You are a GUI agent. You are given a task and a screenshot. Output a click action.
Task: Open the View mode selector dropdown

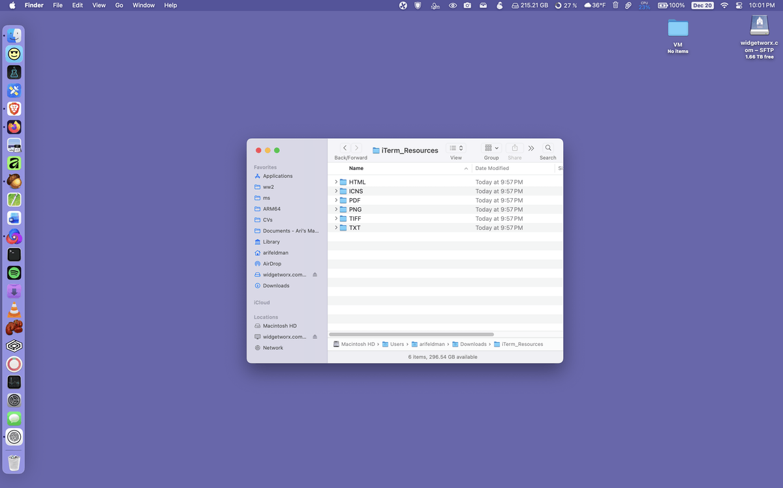(x=456, y=148)
